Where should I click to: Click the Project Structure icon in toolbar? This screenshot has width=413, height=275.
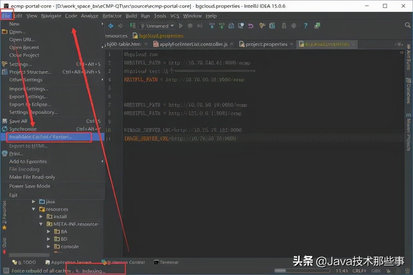click(272, 26)
